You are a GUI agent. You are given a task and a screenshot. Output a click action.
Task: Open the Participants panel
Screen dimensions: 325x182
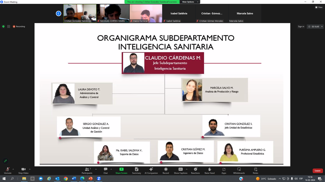[x=87, y=171]
